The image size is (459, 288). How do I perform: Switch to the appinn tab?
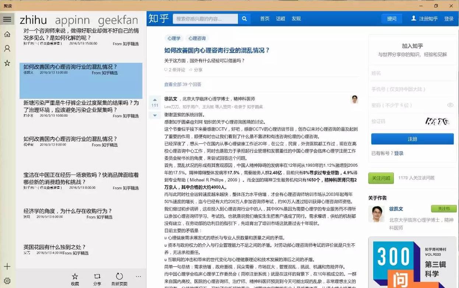click(x=72, y=20)
